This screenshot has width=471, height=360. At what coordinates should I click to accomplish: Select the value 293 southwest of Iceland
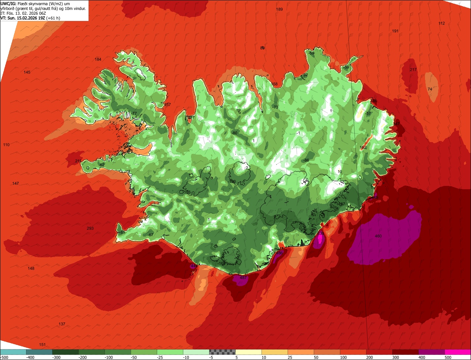coord(90,228)
